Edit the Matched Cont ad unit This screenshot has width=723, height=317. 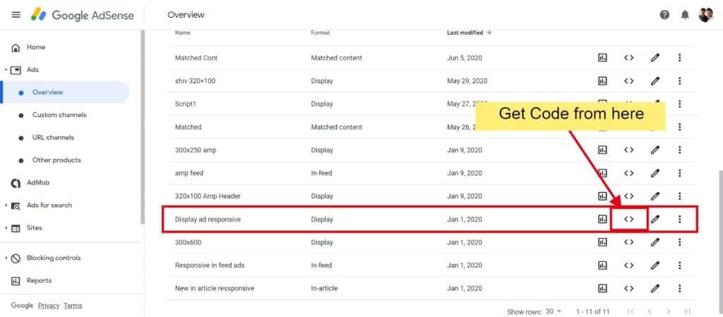[655, 58]
